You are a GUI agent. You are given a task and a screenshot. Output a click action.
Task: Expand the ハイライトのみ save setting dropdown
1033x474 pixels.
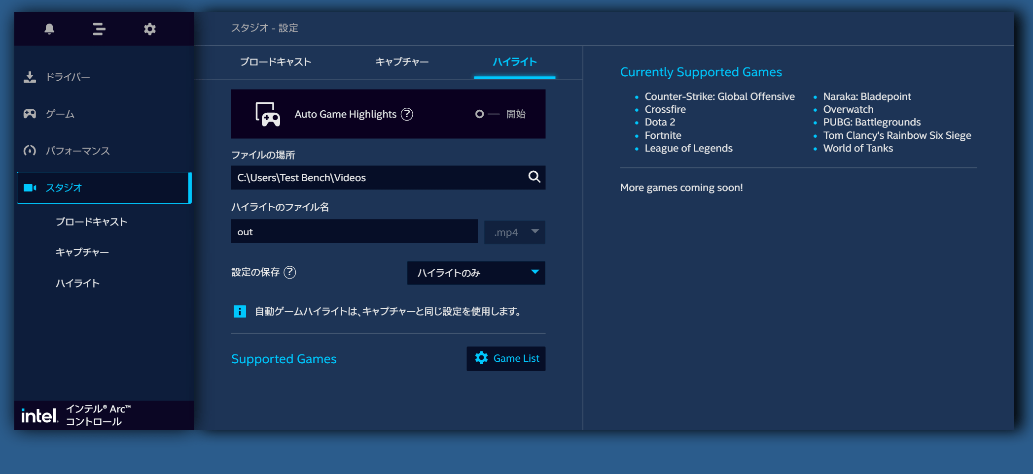[476, 273]
